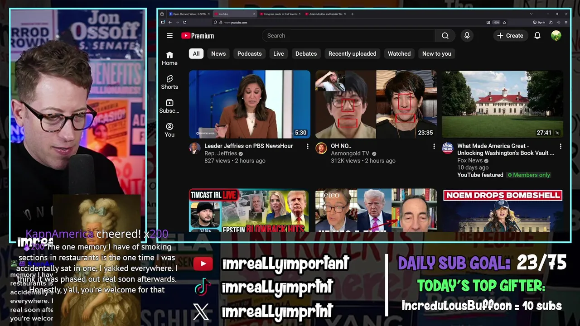
Task: Close the Open Phones C-SPAN tab
Action: [208, 14]
